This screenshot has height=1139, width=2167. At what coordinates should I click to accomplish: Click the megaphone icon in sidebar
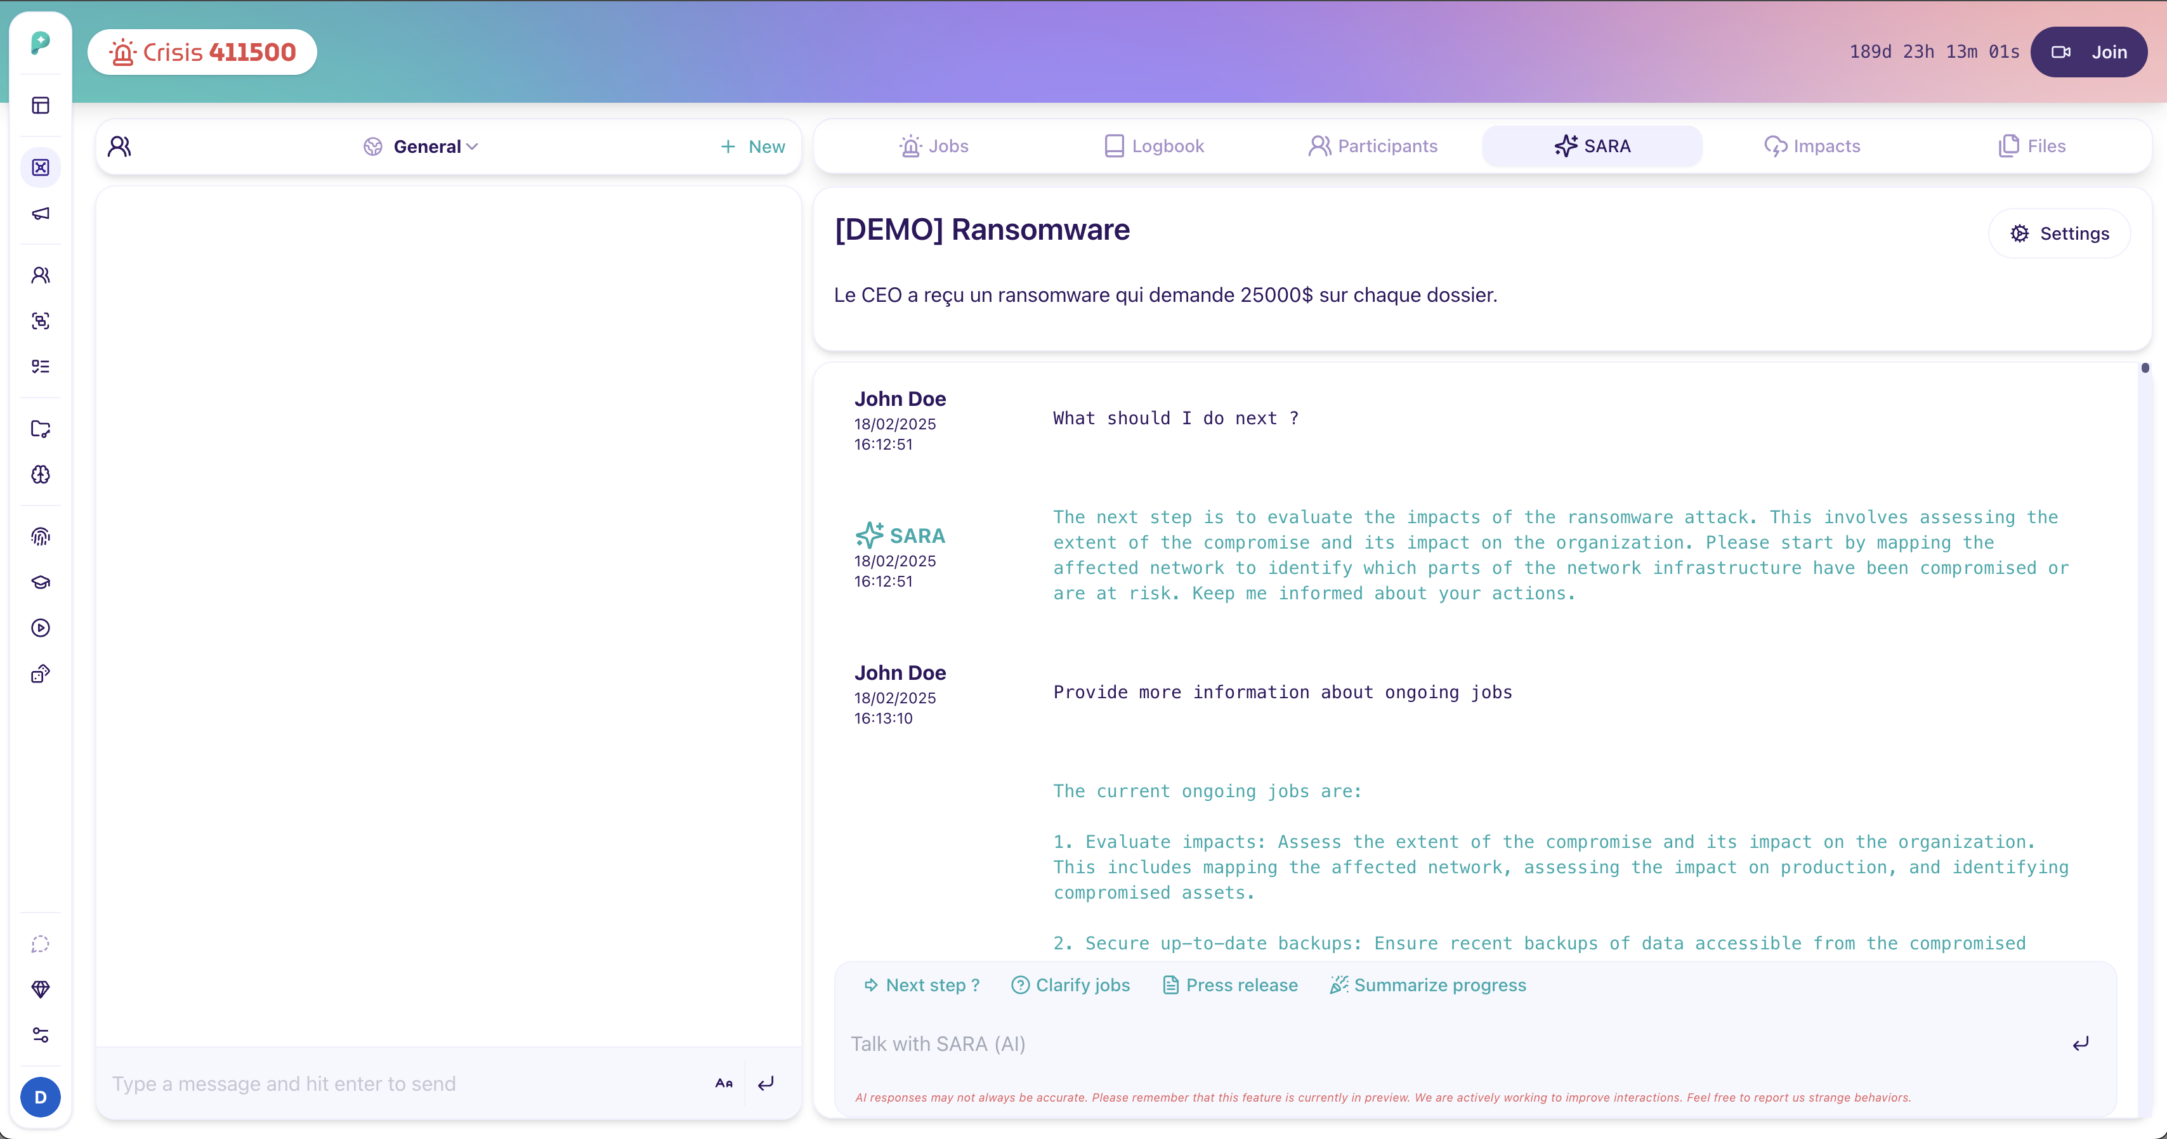click(x=41, y=214)
